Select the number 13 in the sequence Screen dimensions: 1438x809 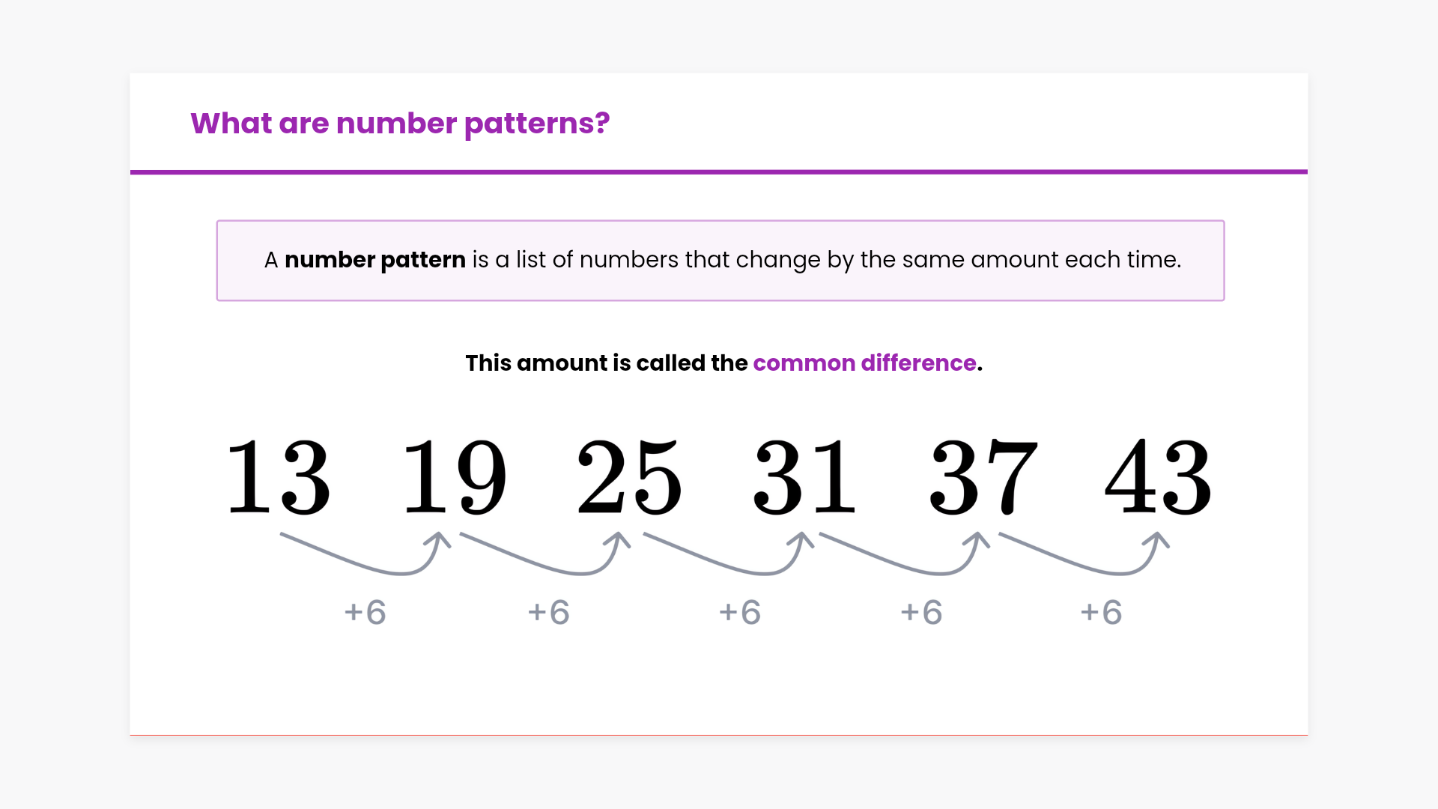[279, 477]
